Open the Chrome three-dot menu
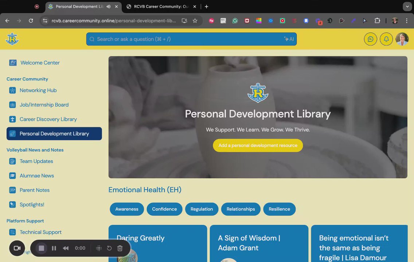The image size is (414, 262). coord(407,20)
